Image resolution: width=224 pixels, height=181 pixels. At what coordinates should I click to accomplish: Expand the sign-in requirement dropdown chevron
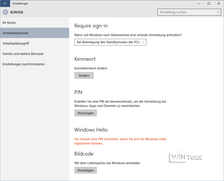pos(143,42)
